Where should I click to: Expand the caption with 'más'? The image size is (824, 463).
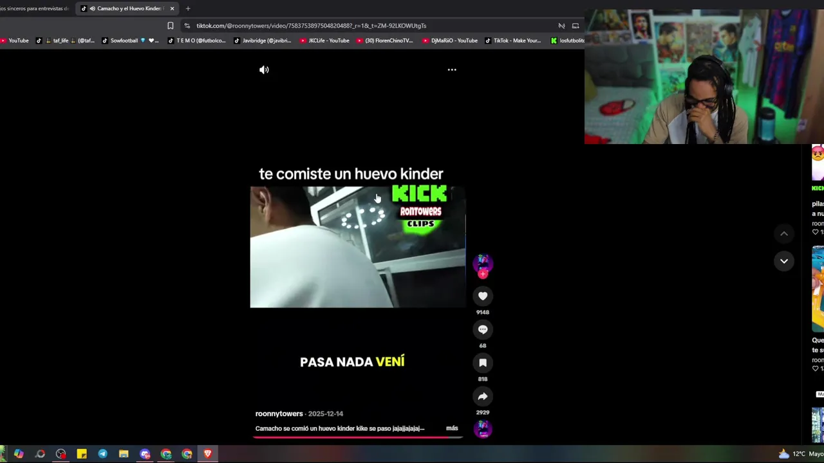point(452,428)
